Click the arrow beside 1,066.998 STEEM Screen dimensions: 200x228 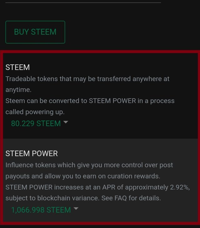76,209
